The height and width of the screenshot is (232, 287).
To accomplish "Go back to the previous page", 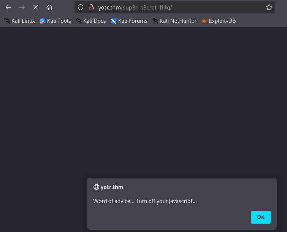I will [8, 7].
